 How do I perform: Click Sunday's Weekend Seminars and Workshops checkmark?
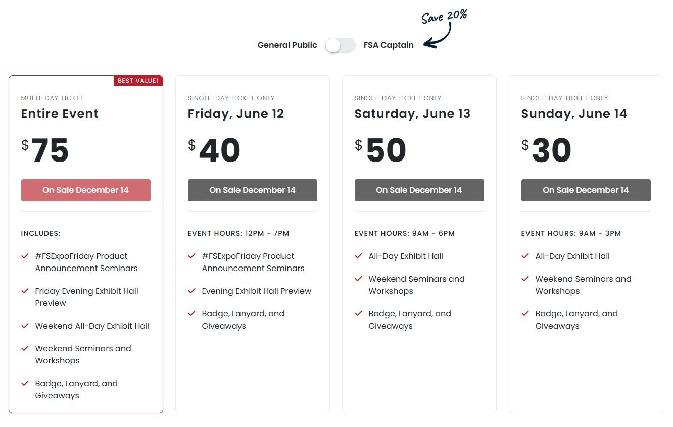(x=525, y=279)
